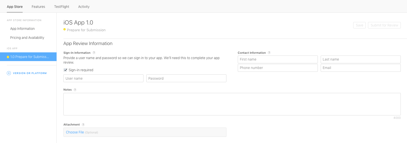Click into the Last name field
407x143 pixels.
(x=361, y=59)
